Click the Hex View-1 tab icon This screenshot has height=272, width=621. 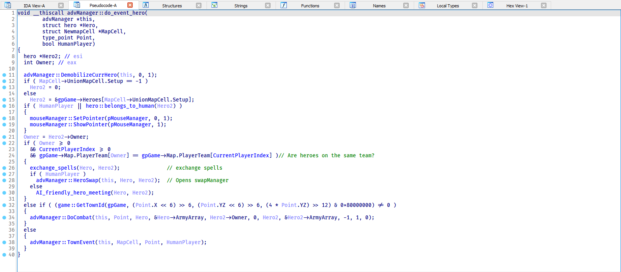(x=491, y=5)
